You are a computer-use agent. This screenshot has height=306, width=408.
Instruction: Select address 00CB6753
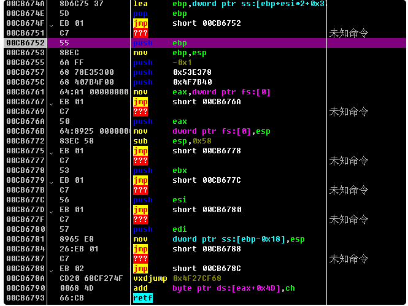[26, 53]
